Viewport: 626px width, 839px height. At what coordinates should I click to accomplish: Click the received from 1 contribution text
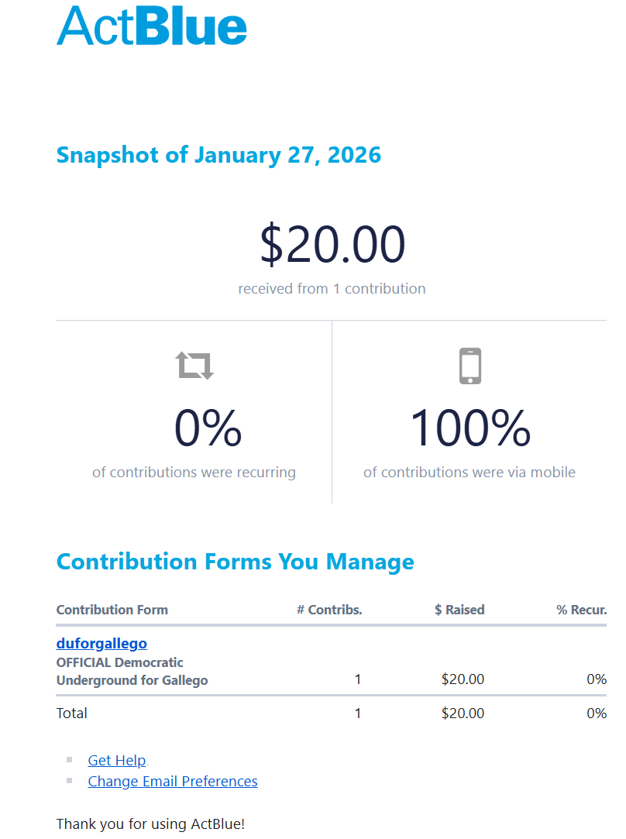click(332, 288)
